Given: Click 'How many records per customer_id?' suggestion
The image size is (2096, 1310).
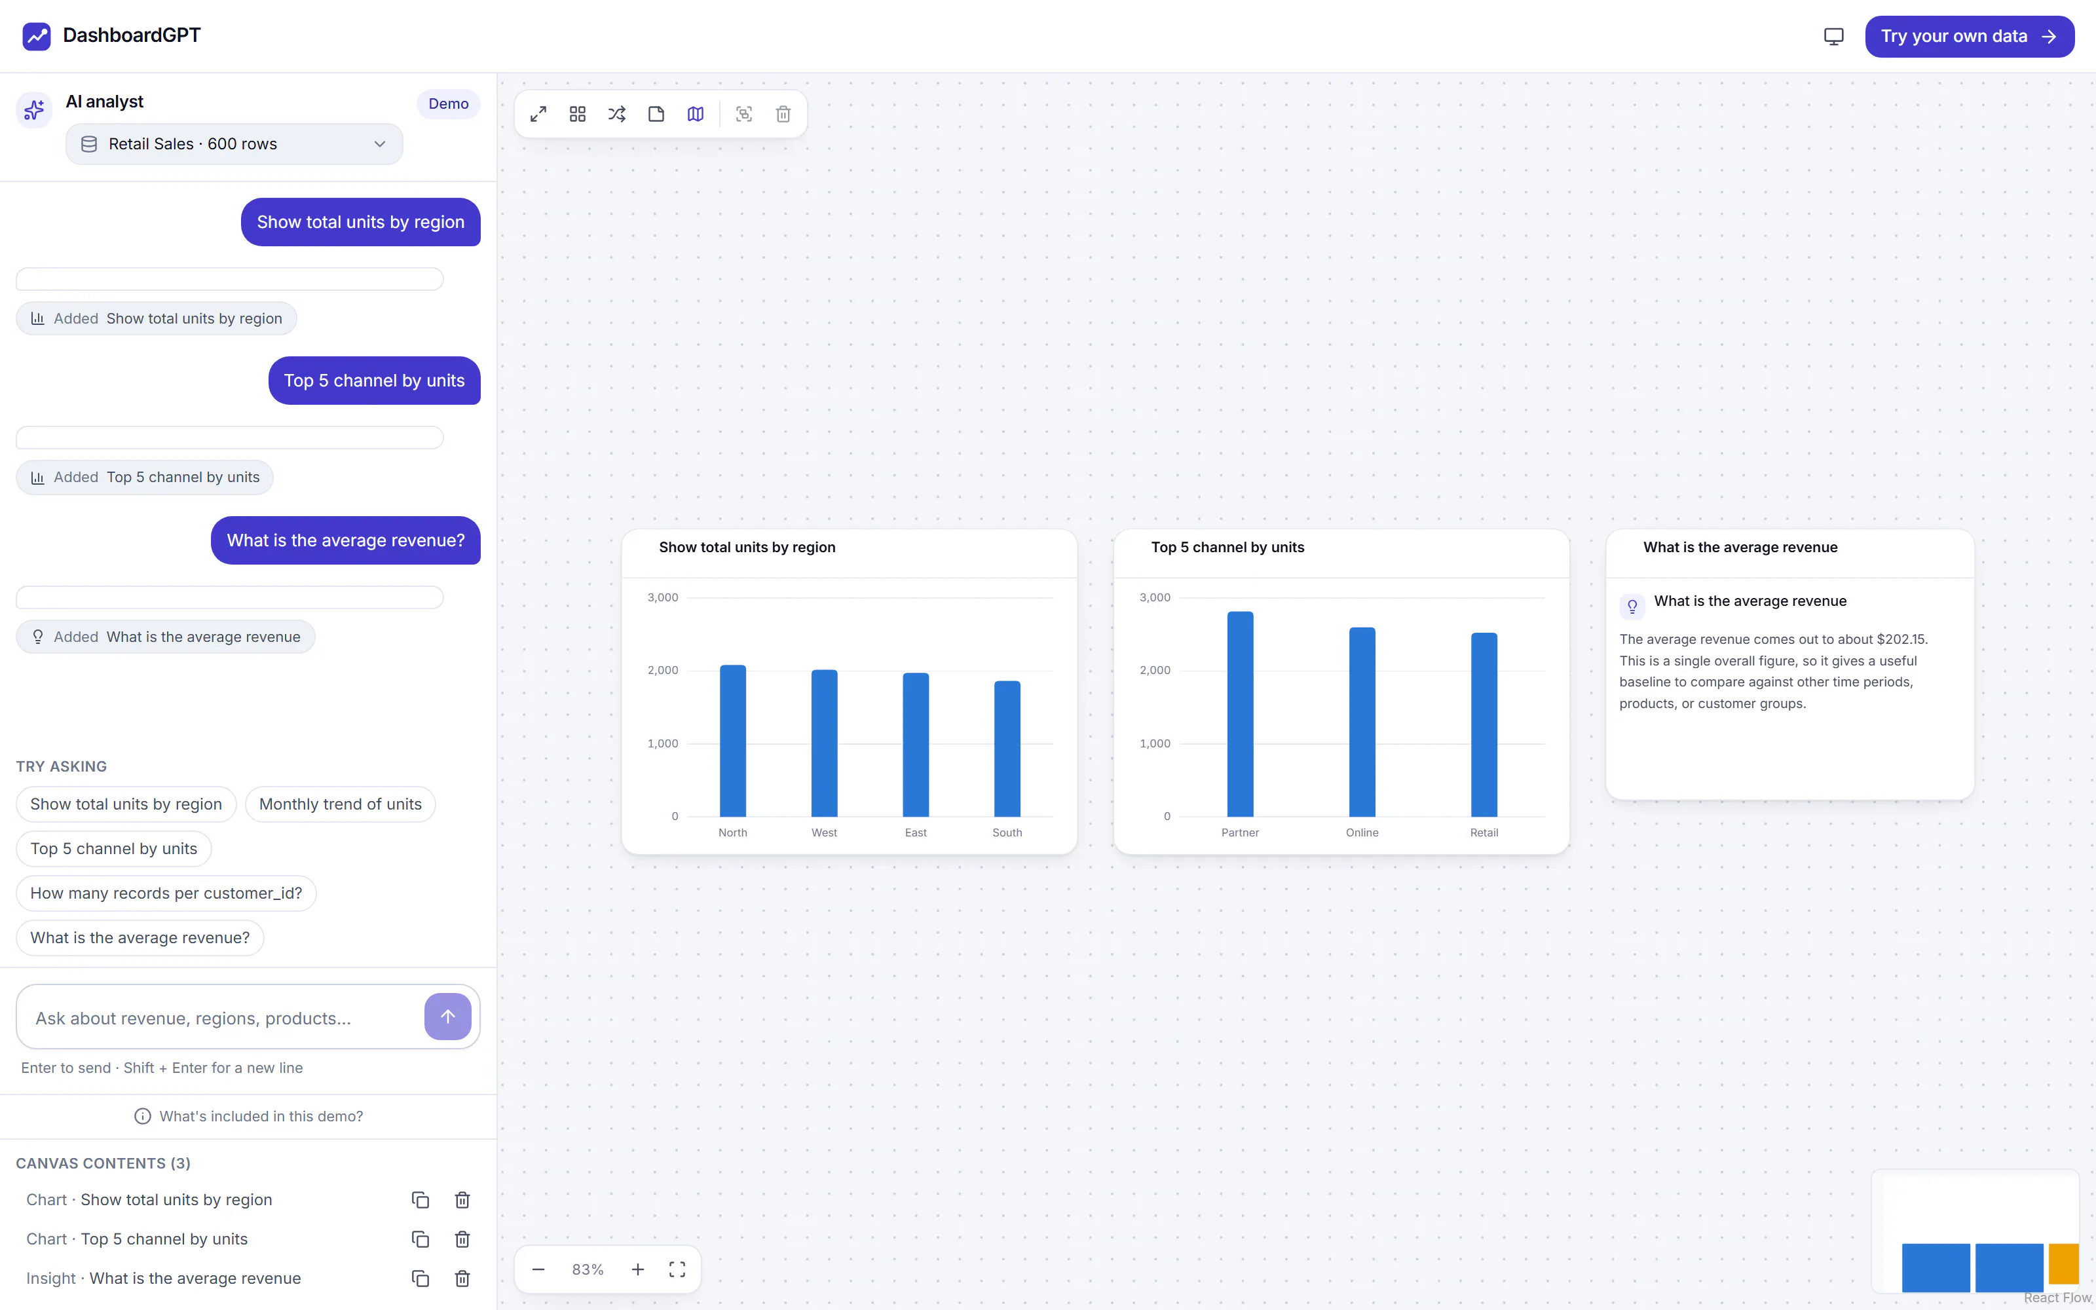Looking at the screenshot, I should tap(166, 893).
